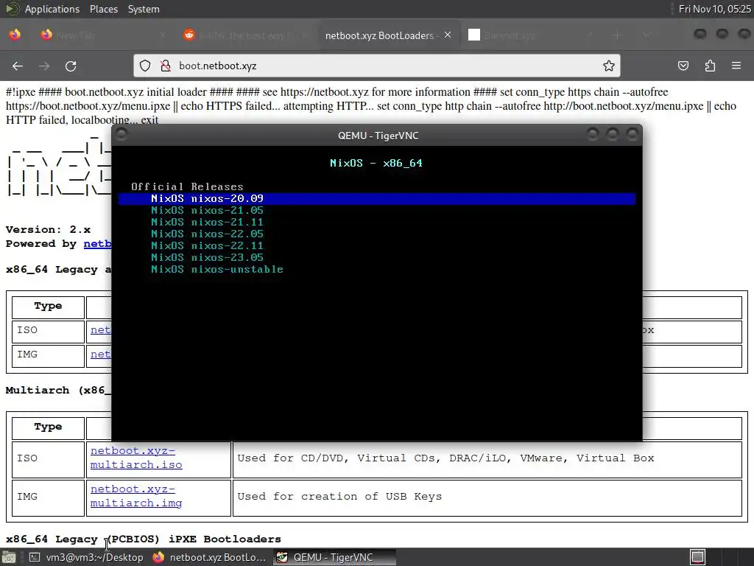
Task: Open the Pocket save icon
Action: click(x=683, y=66)
